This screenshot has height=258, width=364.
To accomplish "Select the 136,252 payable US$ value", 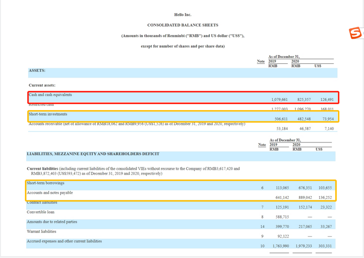I will [325, 197].
